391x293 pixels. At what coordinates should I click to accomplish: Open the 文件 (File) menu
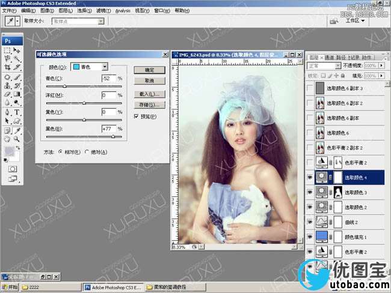click(x=9, y=11)
